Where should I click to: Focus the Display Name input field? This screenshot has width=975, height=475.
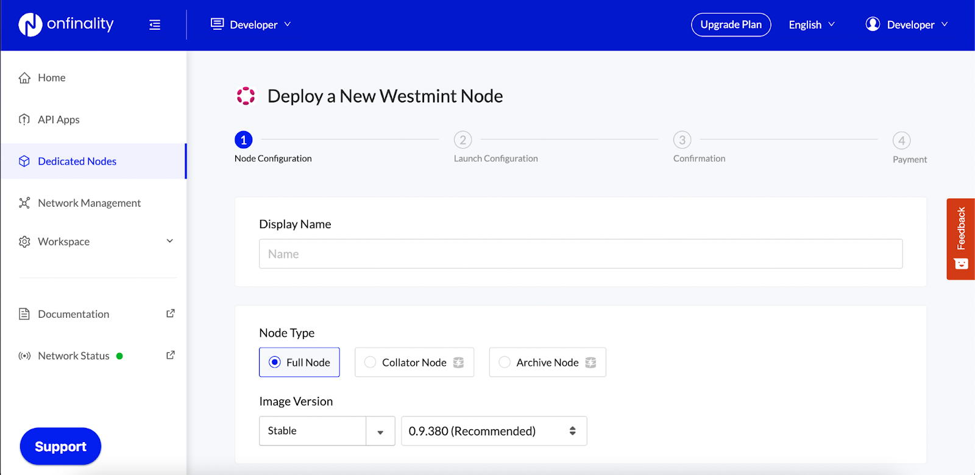click(581, 254)
